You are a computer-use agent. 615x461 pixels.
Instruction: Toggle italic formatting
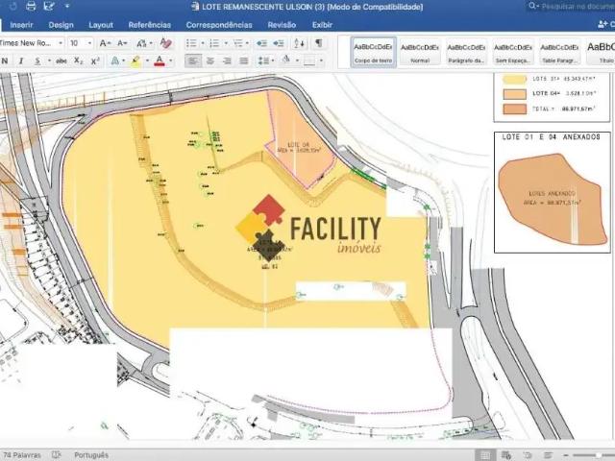[21, 61]
